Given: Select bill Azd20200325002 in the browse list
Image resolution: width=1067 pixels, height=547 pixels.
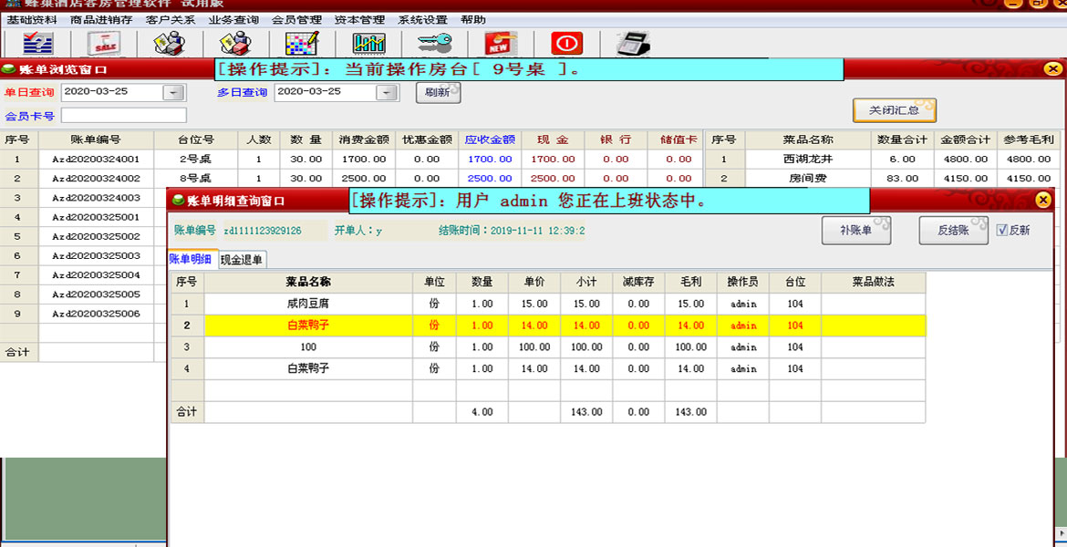Looking at the screenshot, I should pos(96,237).
